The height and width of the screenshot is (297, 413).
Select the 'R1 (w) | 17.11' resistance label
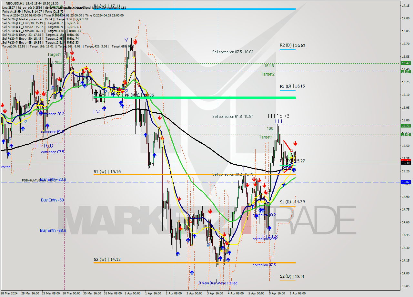pos(107,6)
